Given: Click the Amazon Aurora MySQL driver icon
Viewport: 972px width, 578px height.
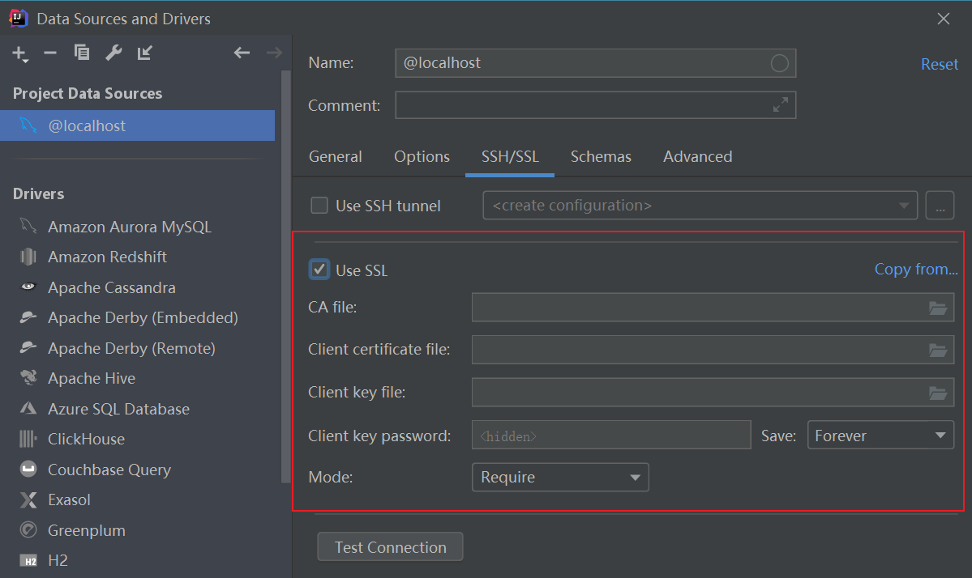Looking at the screenshot, I should (28, 226).
